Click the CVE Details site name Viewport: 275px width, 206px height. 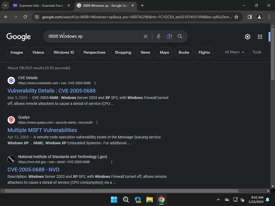tap(28, 78)
